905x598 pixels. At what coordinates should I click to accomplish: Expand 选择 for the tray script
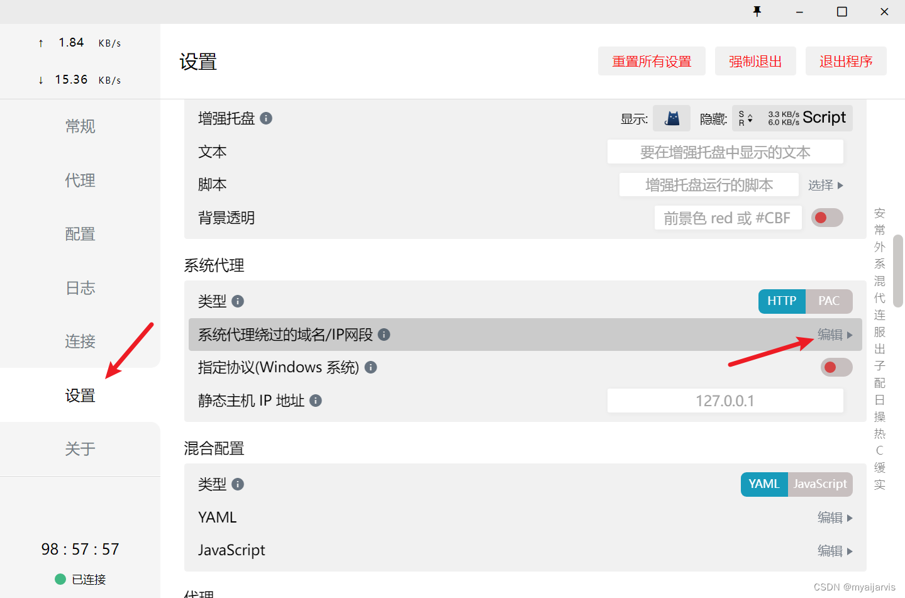pyautogui.click(x=825, y=185)
